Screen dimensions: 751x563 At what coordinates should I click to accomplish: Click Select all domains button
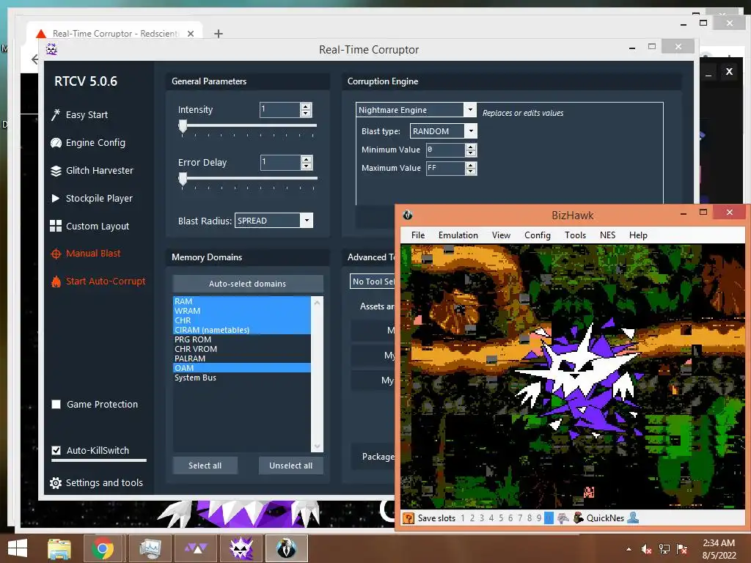pos(205,466)
